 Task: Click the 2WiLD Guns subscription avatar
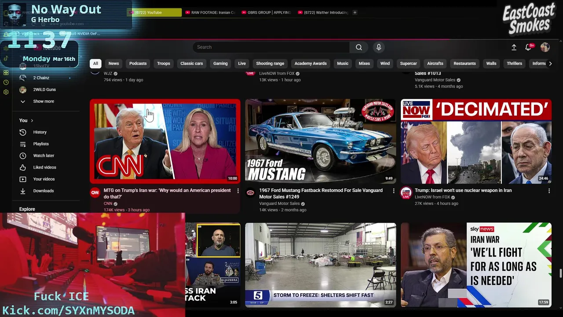point(23,90)
